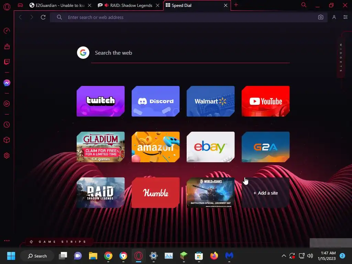Click the Reload page button

(43, 17)
